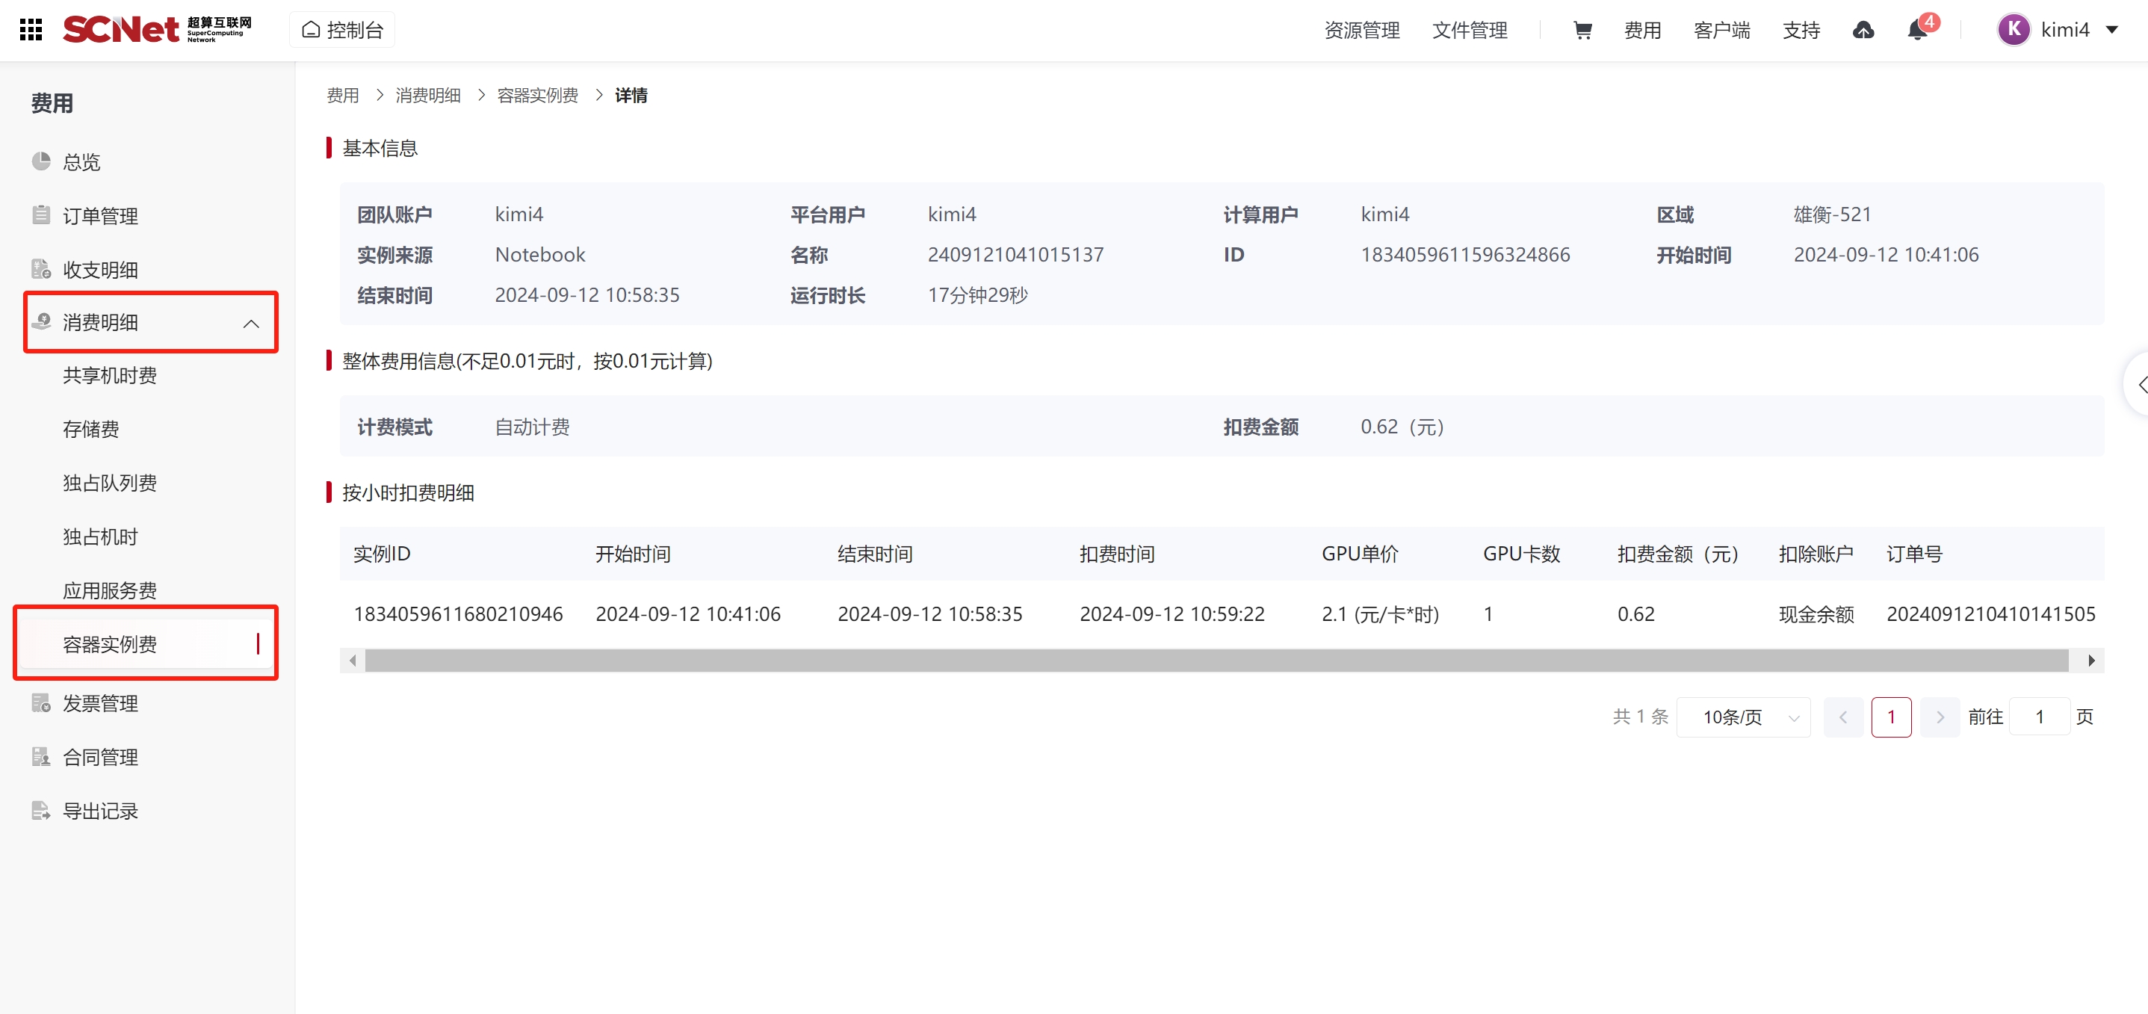Click 消费明细 breadcrumb link
2148x1014 pixels.
(428, 95)
